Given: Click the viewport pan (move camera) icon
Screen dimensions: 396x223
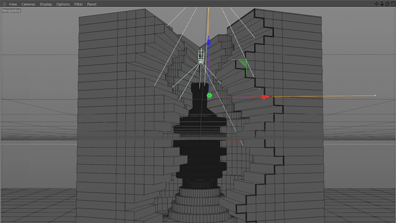Looking at the screenshot, I should point(377,4).
